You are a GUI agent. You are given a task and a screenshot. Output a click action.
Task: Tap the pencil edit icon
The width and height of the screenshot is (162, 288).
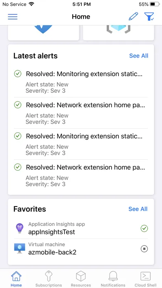[133, 17]
